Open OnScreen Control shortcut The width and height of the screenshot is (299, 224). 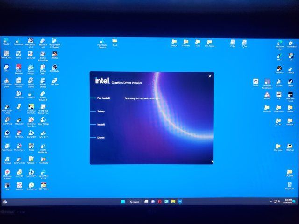[x=7, y=175]
